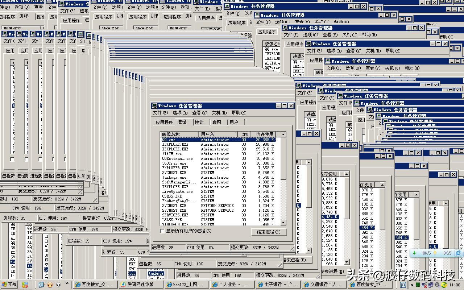Click 进程数: 35 status in front window

[x=168, y=248]
